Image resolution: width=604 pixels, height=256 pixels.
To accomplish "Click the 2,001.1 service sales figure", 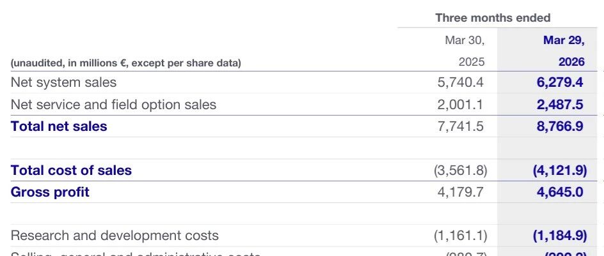I will (x=460, y=105).
